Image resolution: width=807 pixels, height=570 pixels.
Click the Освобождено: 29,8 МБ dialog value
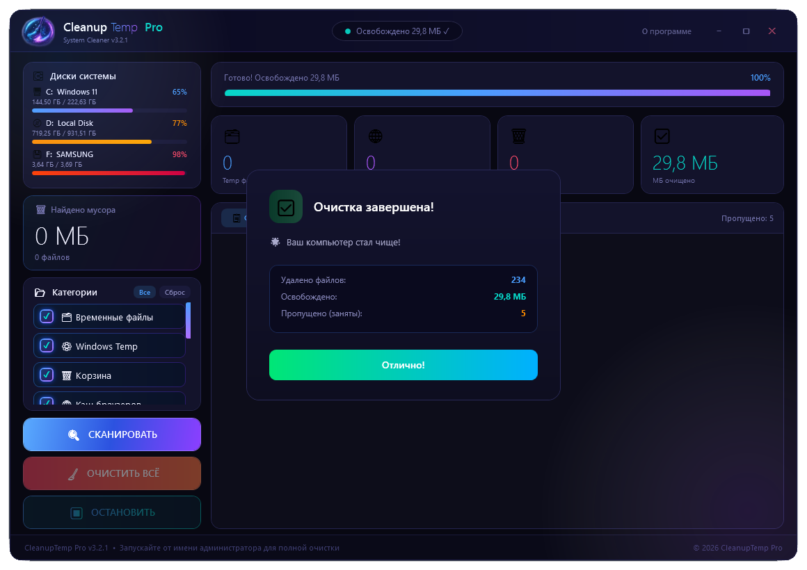pyautogui.click(x=509, y=297)
